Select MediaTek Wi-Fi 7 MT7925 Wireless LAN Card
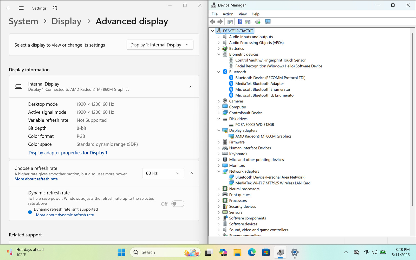The image size is (416, 260). [273, 183]
